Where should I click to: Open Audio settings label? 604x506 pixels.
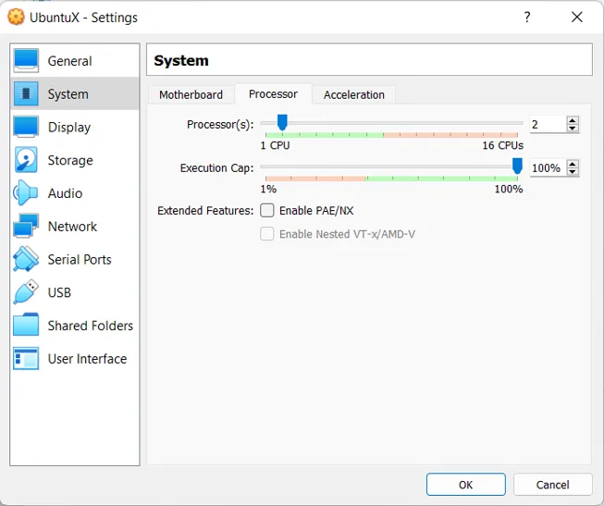coord(65,193)
